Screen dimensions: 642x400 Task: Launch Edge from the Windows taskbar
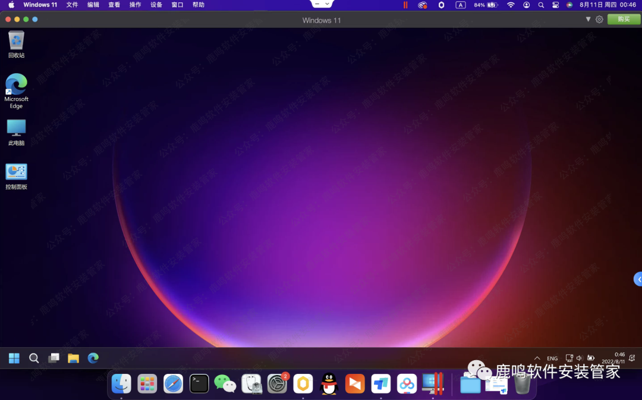93,358
